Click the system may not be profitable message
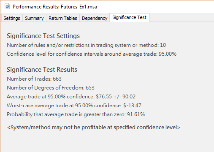The width and height of the screenshot is (214, 152). click(94, 128)
